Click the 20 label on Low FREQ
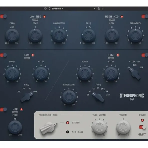This screenshot has width=148, height=148. pos(19,92)
